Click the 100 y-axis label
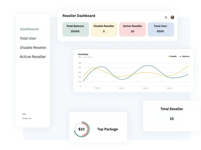Viewport: 201px width, 150px height. 80,82
